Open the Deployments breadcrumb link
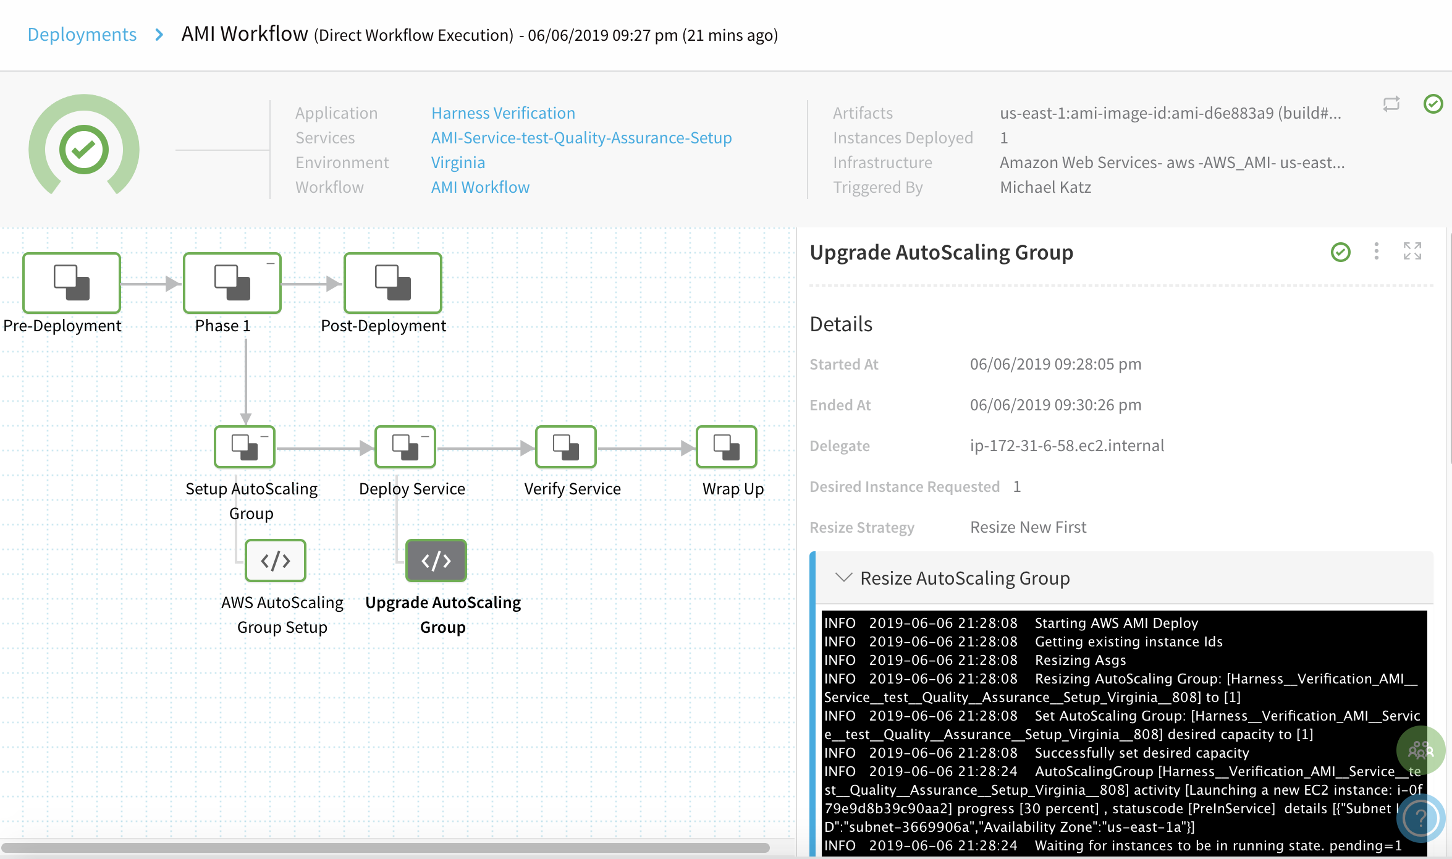The image size is (1452, 859). (x=82, y=34)
